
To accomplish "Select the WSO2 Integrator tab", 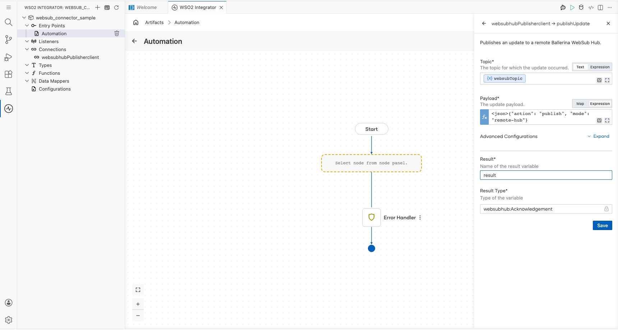I will point(198,7).
